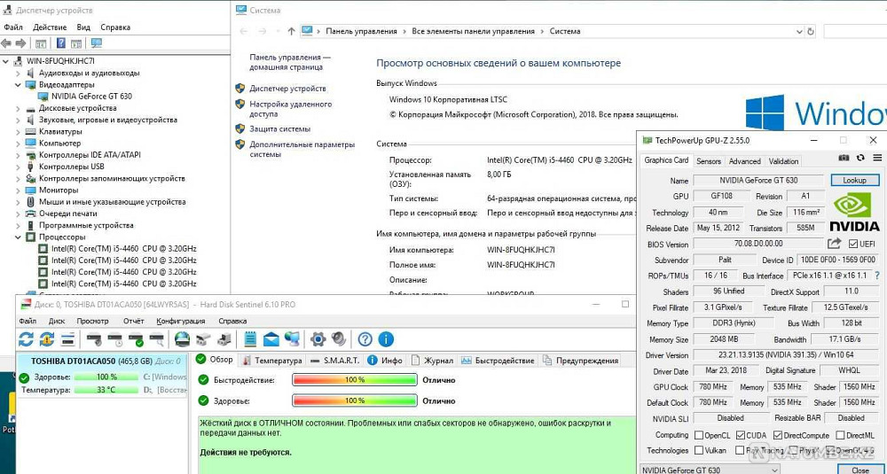The width and height of the screenshot is (887, 474).
Task: Expand Аудиовходы и аудиовыходы in Device Manager
Action: click(x=18, y=73)
